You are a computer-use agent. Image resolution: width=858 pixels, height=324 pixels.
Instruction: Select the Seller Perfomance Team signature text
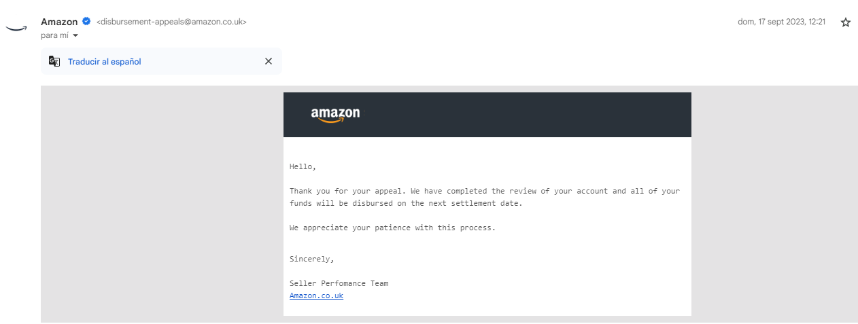click(x=339, y=283)
